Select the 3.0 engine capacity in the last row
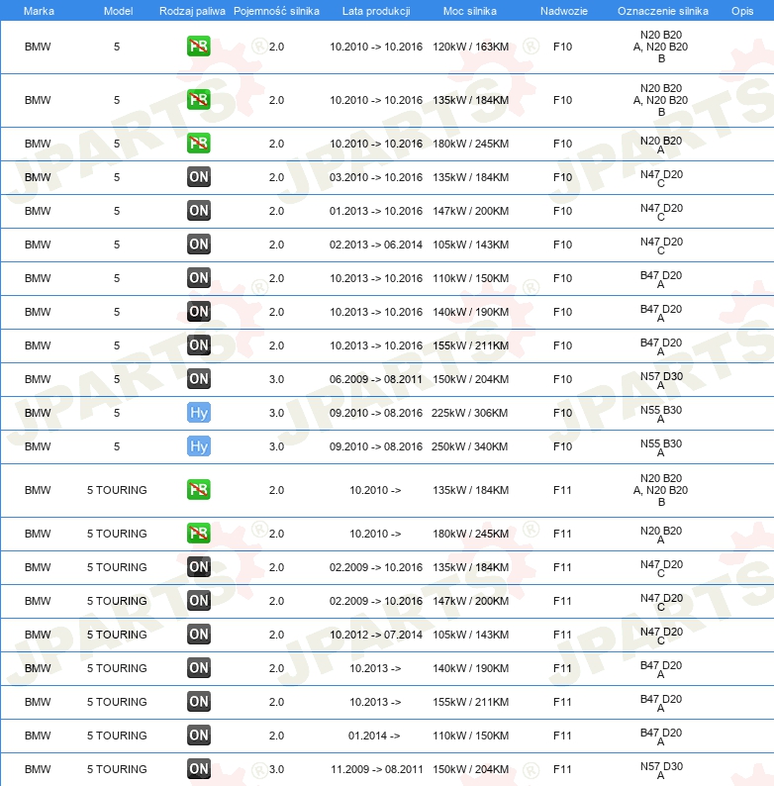Screen dimensions: 774x786 (276, 768)
